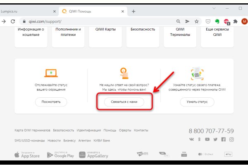Screen dimensions: 248x165
Task: Click the Twitter icon in footer
Action: click(215, 139)
